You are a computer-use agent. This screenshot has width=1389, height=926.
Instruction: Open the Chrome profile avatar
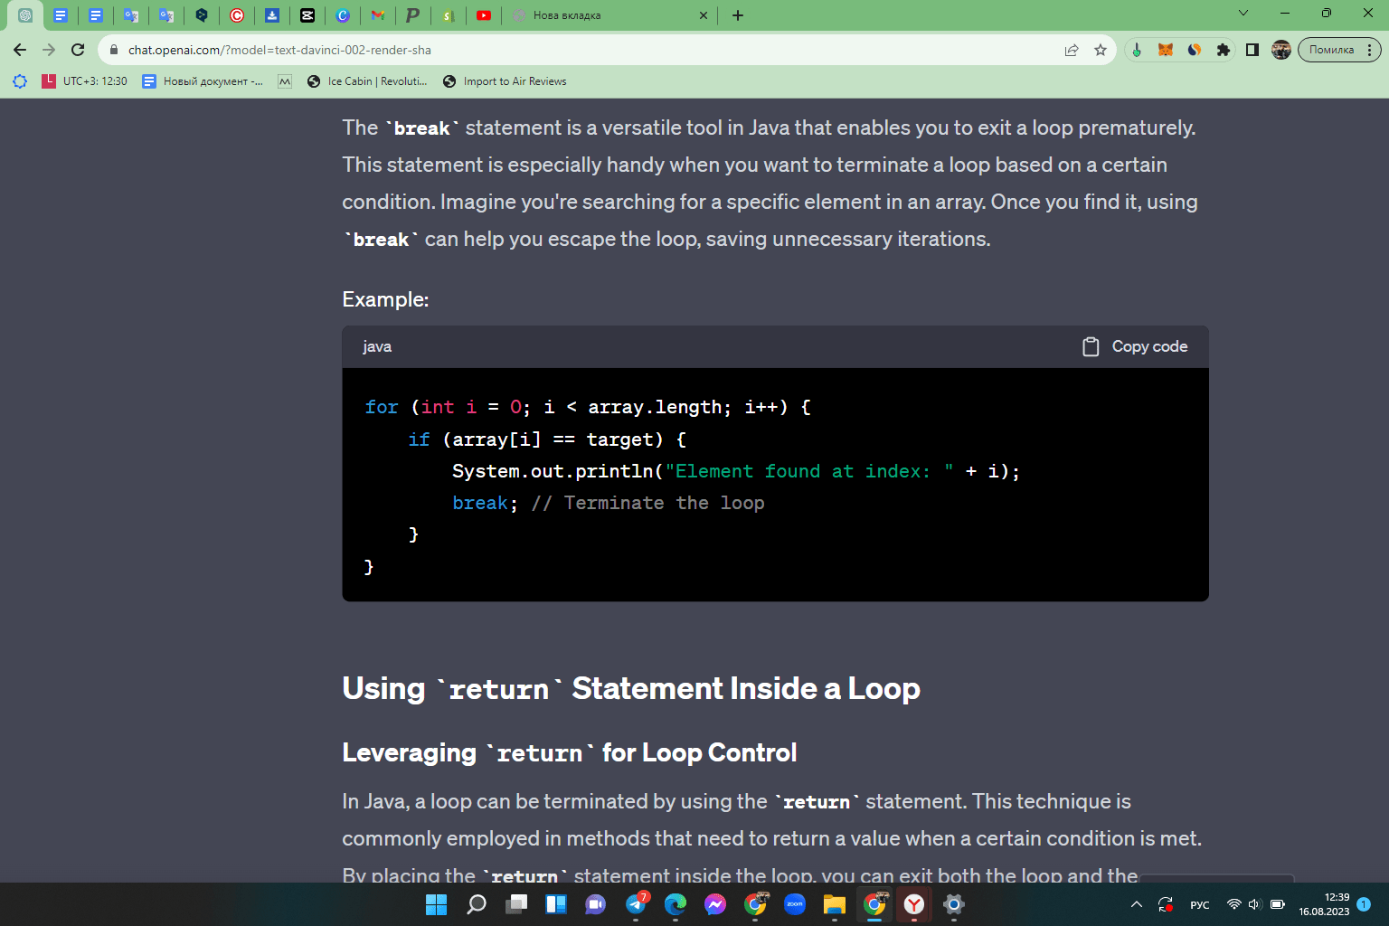[1280, 50]
